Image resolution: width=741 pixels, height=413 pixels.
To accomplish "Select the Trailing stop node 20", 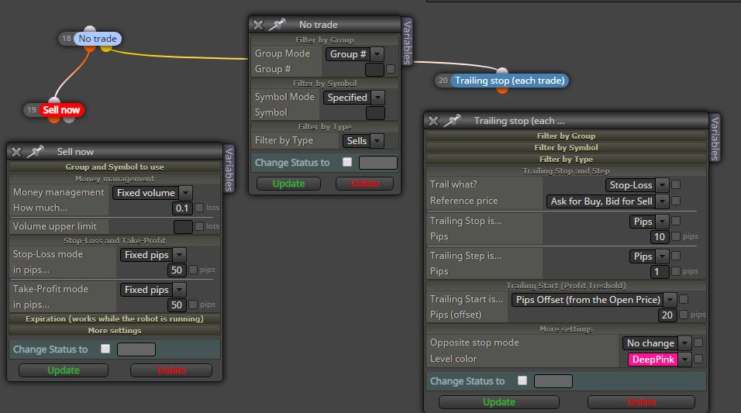I will pos(509,81).
